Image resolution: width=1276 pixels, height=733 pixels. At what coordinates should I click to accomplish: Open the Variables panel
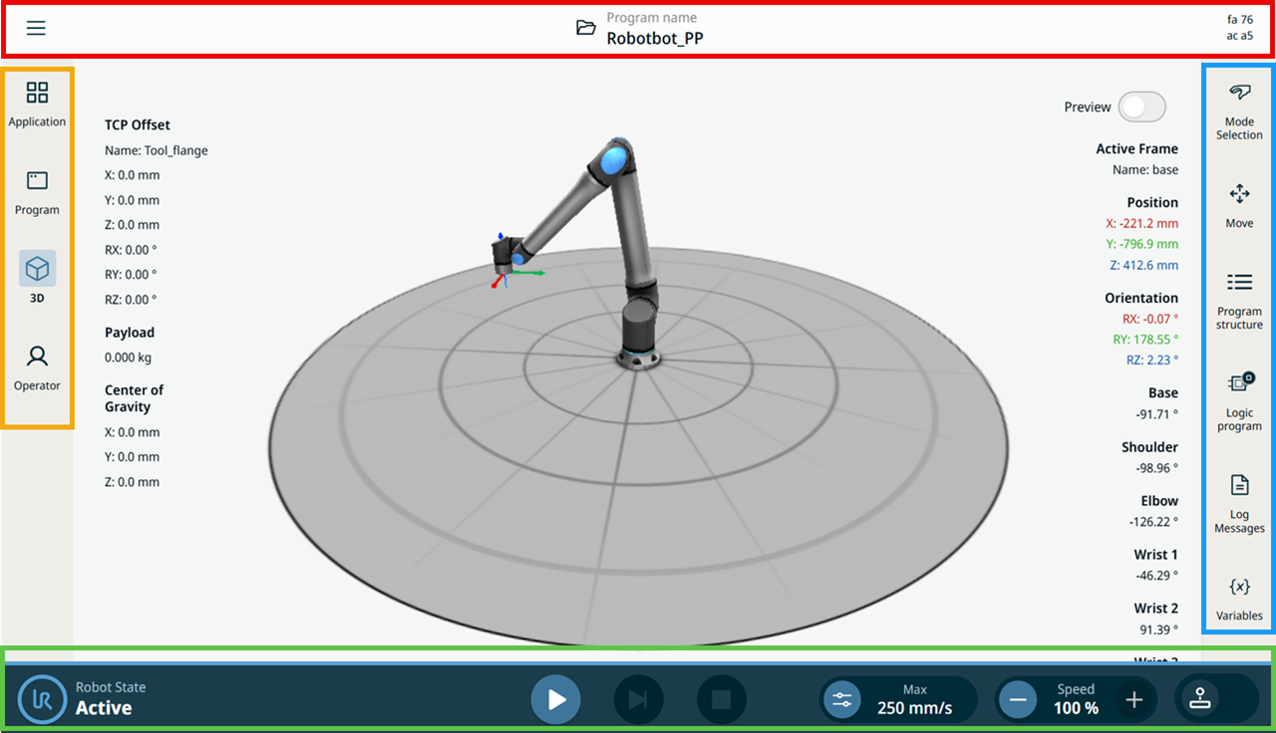(1239, 599)
